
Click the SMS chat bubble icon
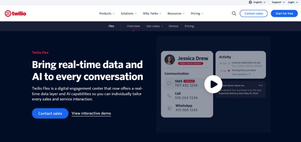pos(169,83)
